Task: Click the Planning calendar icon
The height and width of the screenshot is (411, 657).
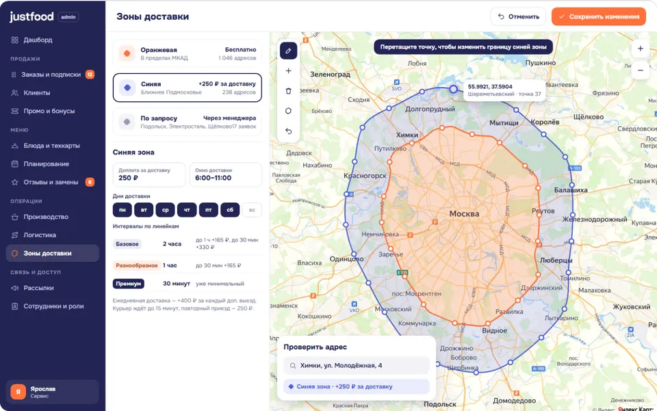Action: (14, 163)
